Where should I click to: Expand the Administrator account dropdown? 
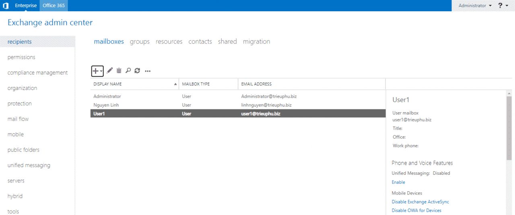click(x=475, y=6)
